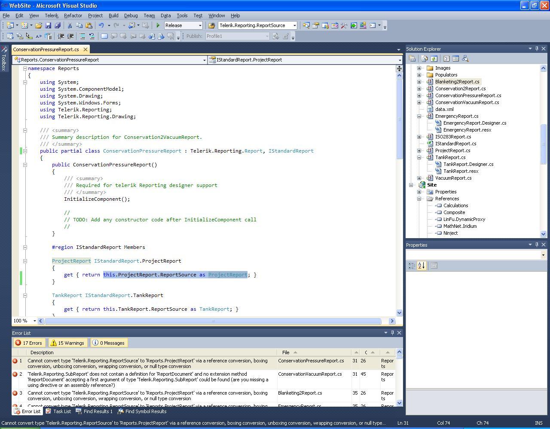Toggle the 17 Errors filter button

coord(29,343)
